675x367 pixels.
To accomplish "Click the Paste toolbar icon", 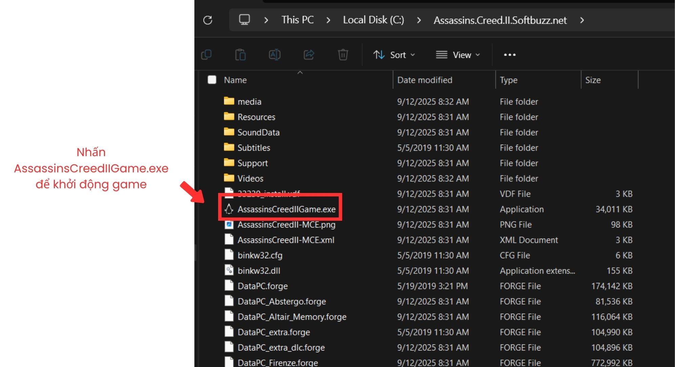I will (241, 54).
